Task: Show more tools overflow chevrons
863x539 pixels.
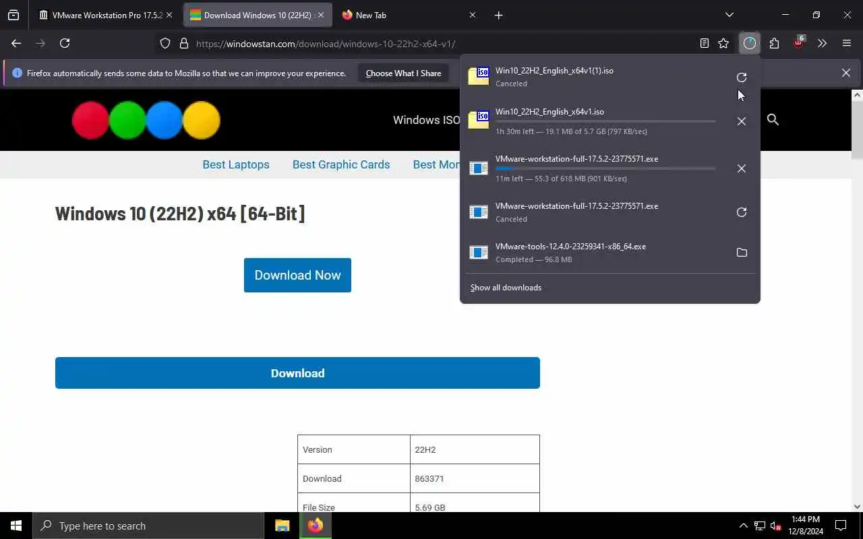Action: 822,43
